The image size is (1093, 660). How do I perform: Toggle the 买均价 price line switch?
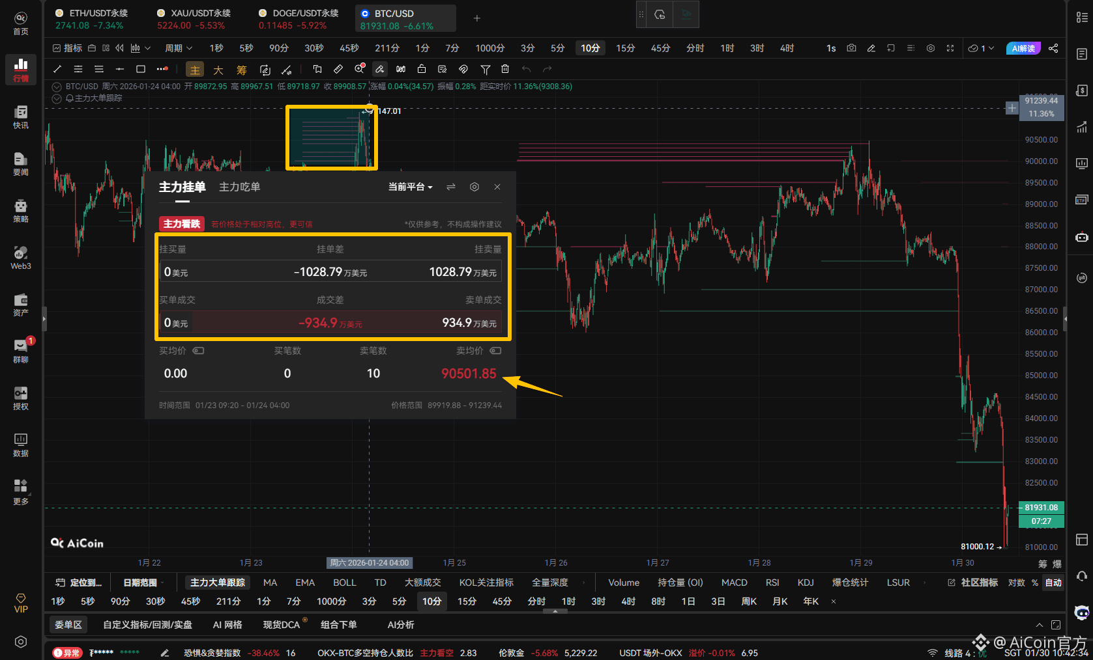(198, 351)
